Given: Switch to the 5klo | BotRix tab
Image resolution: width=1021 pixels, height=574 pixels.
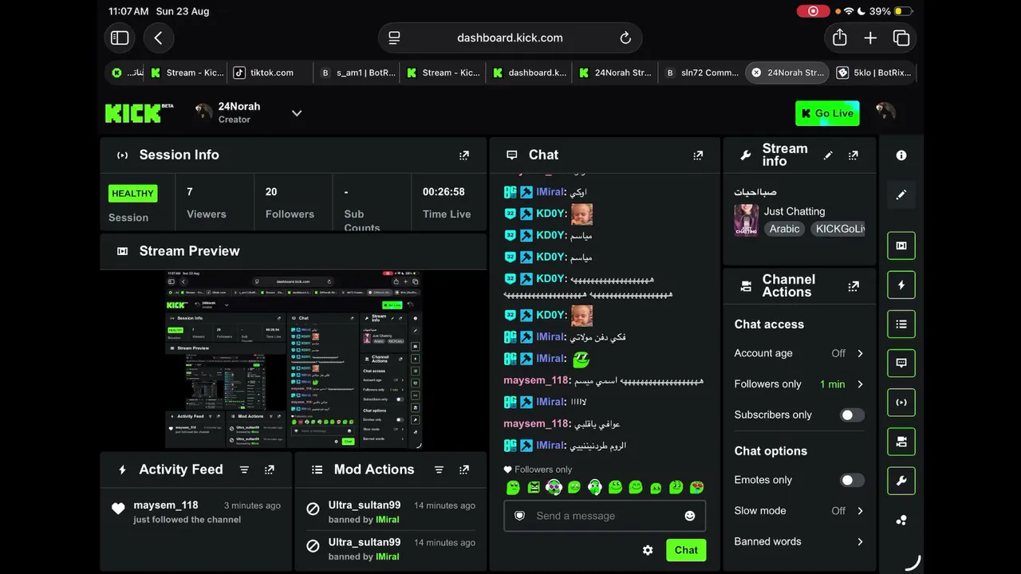Looking at the screenshot, I should (873, 73).
